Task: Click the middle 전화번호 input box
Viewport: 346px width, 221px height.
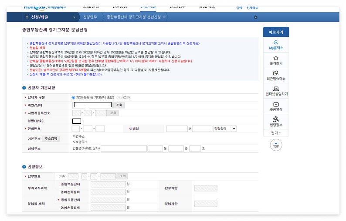Action: (x=88, y=129)
